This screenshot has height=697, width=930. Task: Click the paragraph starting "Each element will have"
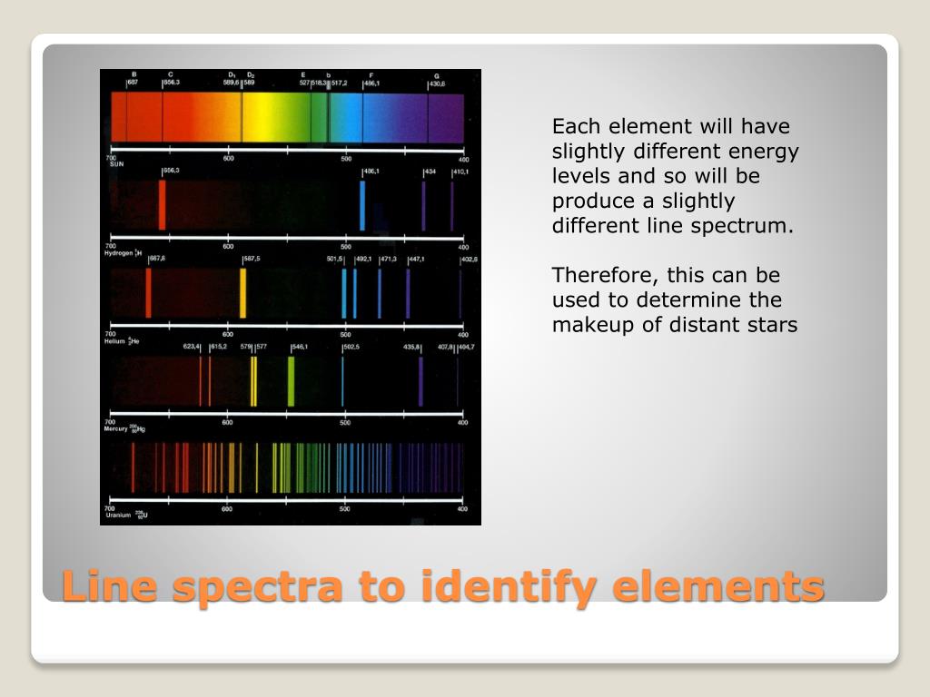[675, 176]
